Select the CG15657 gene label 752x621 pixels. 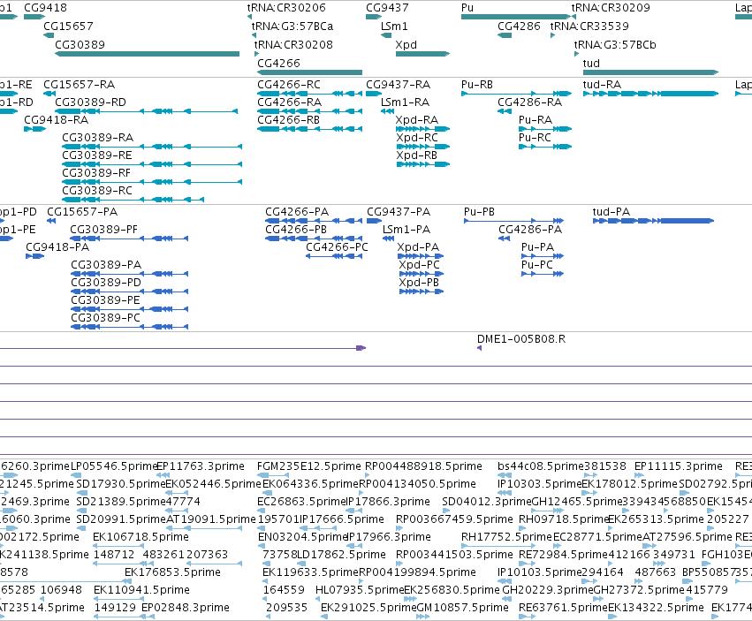tap(68, 26)
